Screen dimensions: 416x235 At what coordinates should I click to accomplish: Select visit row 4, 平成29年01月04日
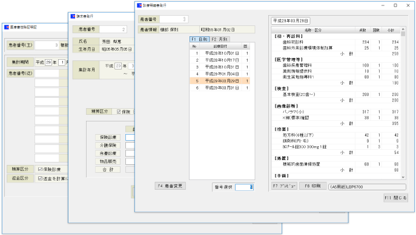coord(219,74)
